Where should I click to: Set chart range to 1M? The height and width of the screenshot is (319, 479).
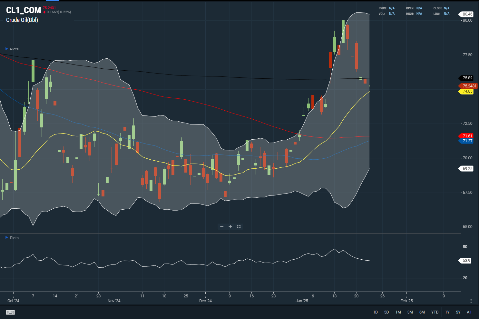(398, 312)
